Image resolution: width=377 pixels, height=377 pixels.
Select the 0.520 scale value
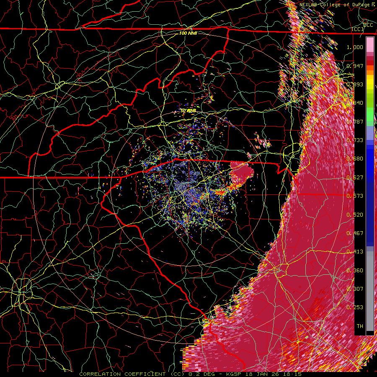[355, 215]
